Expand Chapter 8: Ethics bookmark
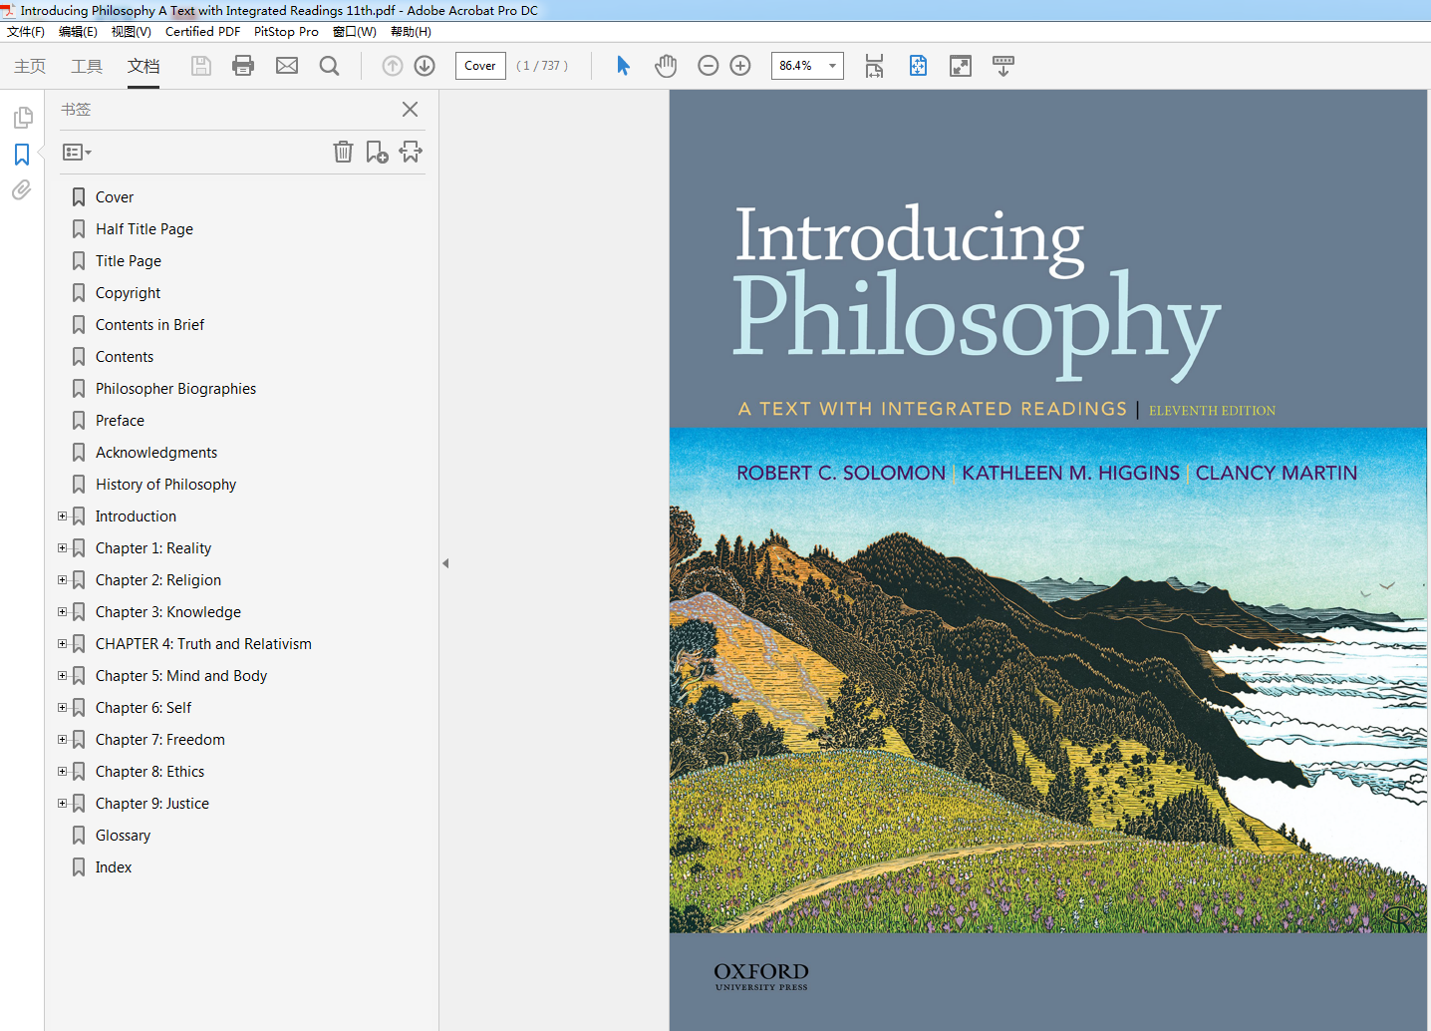Viewport: 1431px width, 1031px height. point(62,772)
